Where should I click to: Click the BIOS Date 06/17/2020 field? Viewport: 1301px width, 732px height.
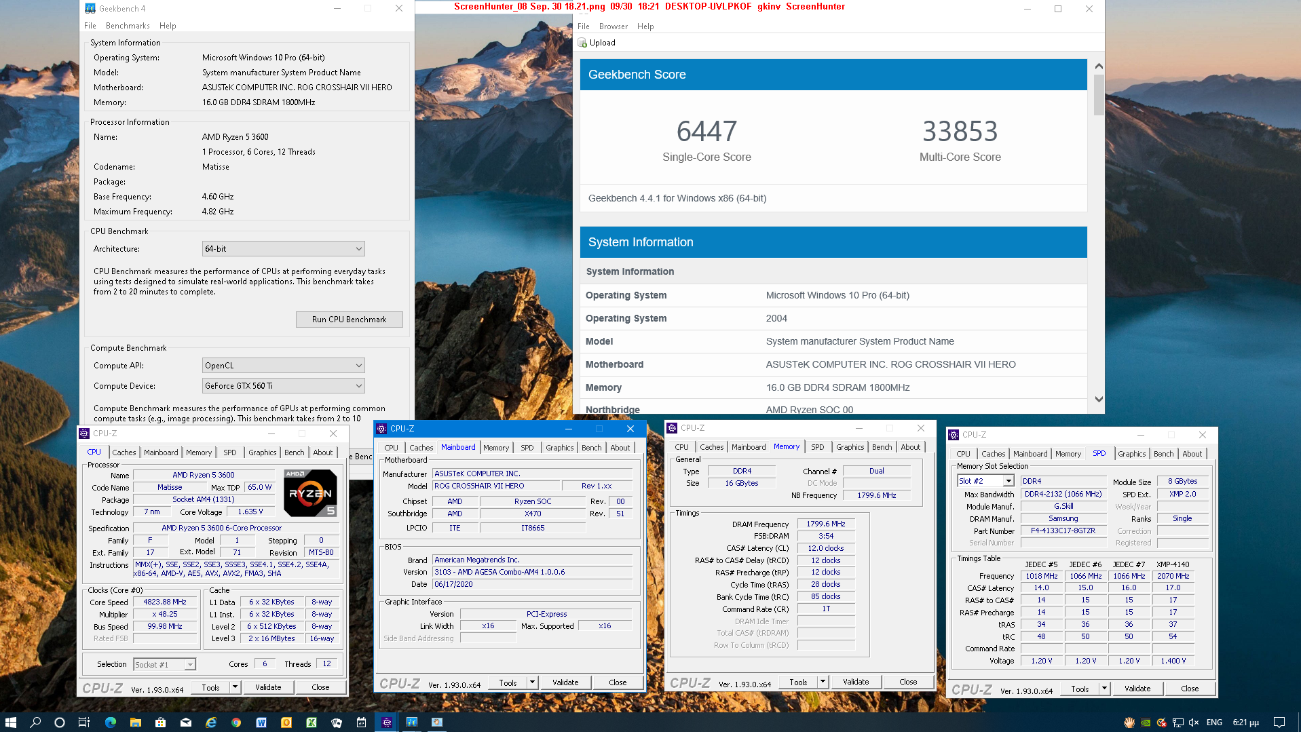[x=533, y=584]
